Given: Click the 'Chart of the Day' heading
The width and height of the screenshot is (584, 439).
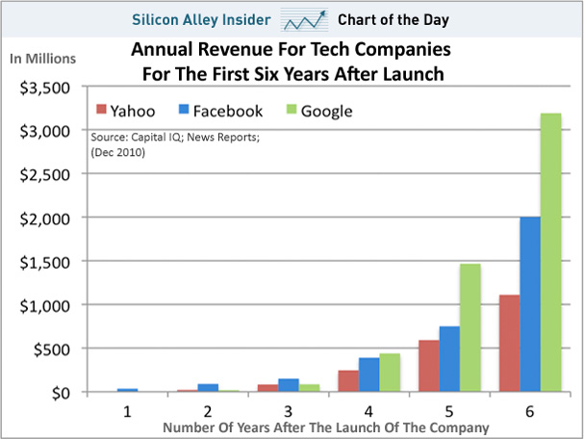Looking at the screenshot, I should click(x=394, y=20).
